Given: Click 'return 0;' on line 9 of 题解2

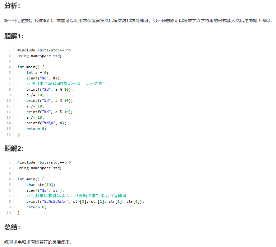Looking at the screenshot, I should pos(36,207).
